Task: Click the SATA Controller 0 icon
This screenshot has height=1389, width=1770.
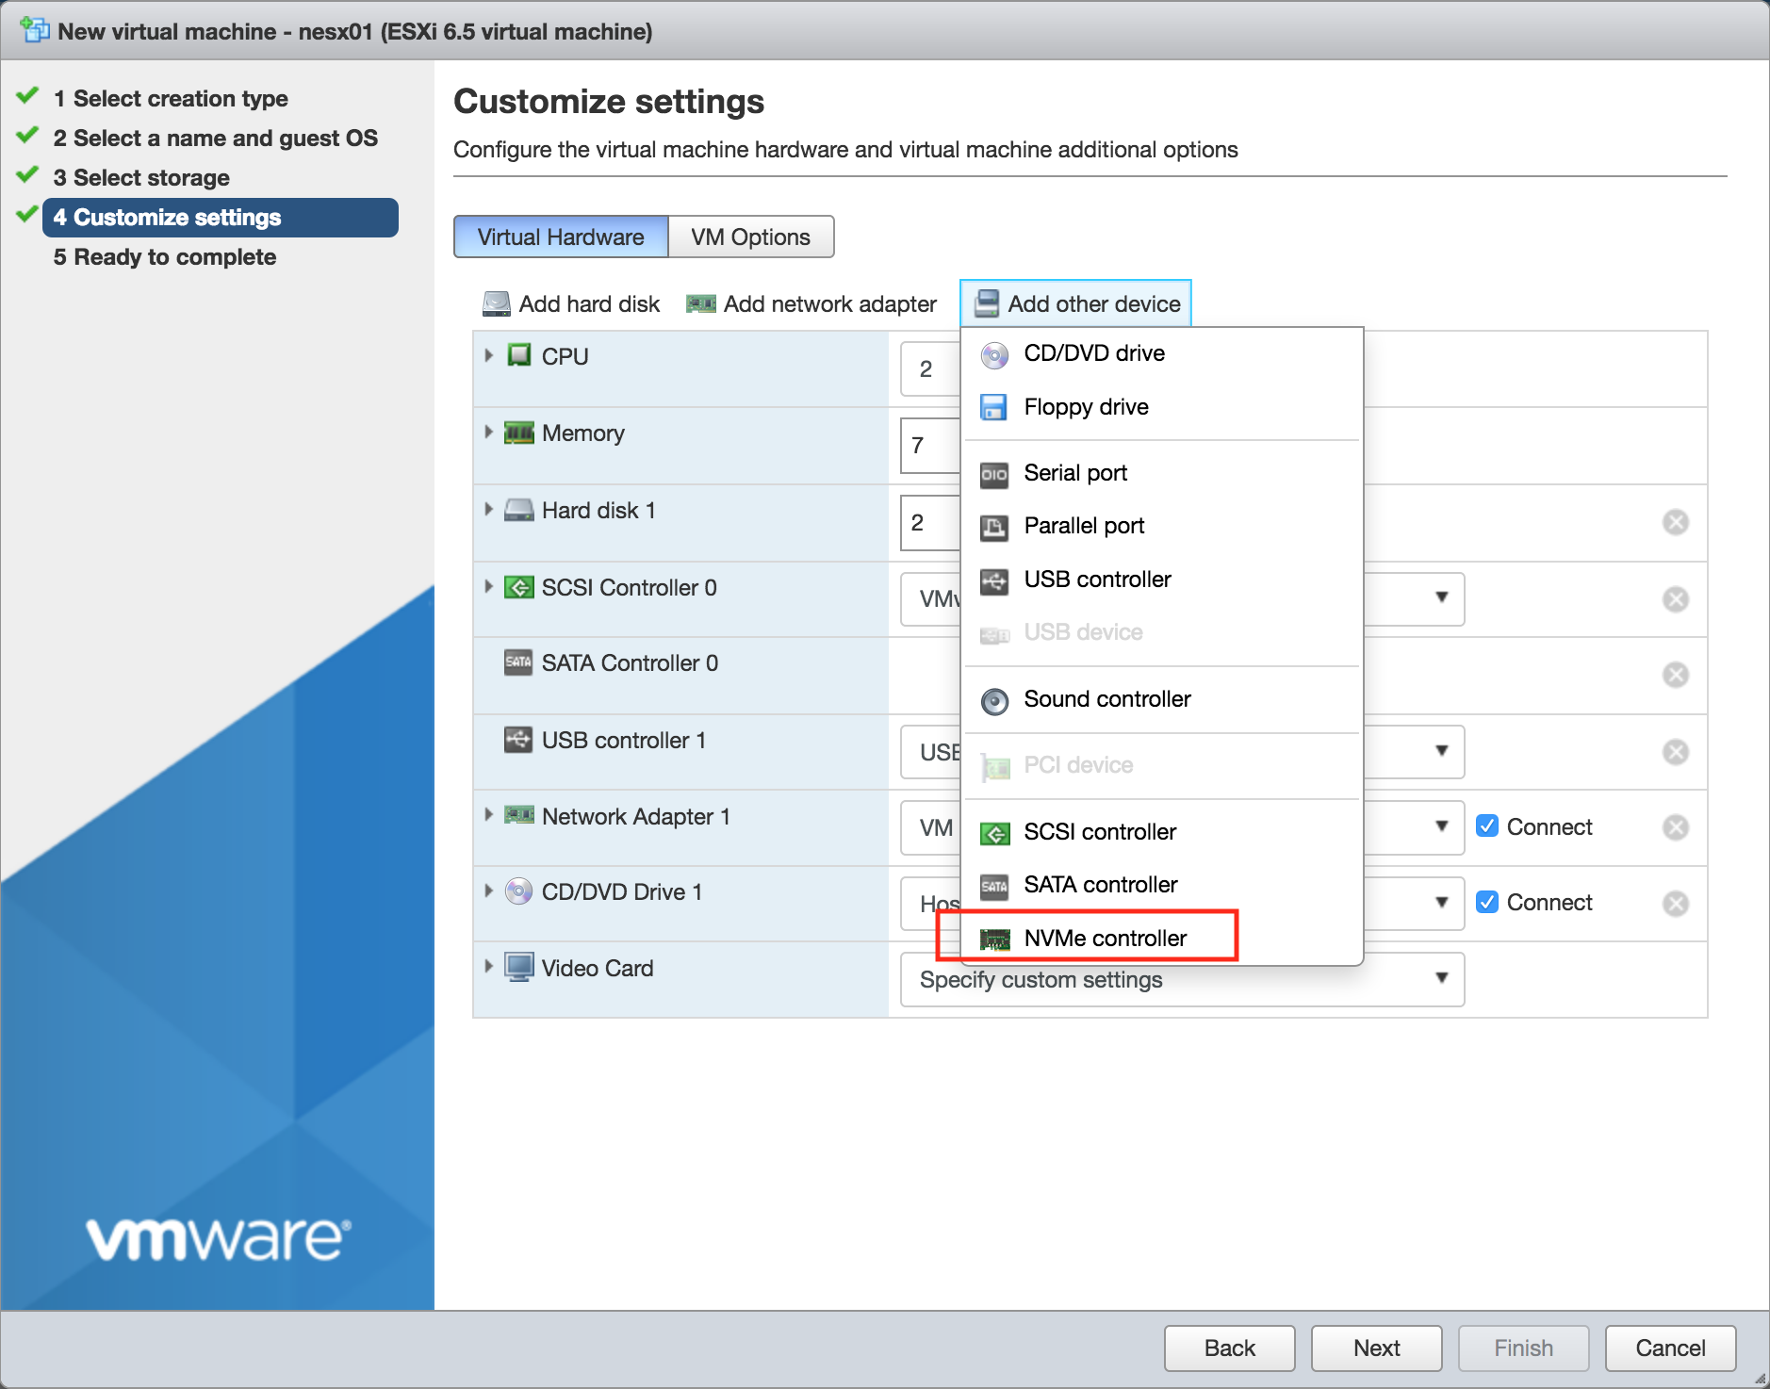Action: point(518,662)
